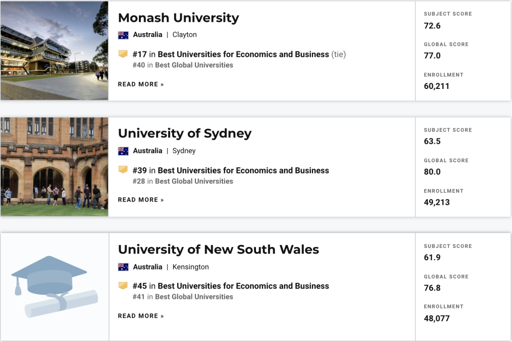Click the Australian flag icon under University of Sydney
The image size is (512, 342).
123,151
